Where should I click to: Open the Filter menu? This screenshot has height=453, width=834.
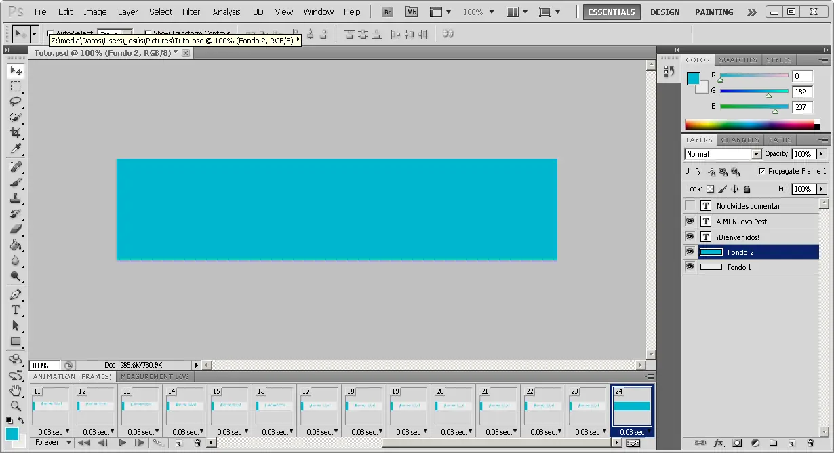[x=191, y=12]
